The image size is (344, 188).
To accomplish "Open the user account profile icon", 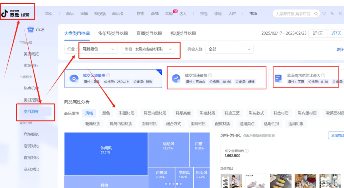I will (332, 14).
